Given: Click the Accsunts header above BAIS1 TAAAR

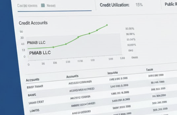Looking at the screenshot, I should 33,80.
